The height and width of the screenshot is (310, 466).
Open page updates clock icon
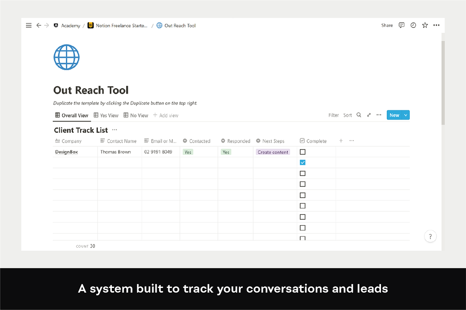click(413, 25)
